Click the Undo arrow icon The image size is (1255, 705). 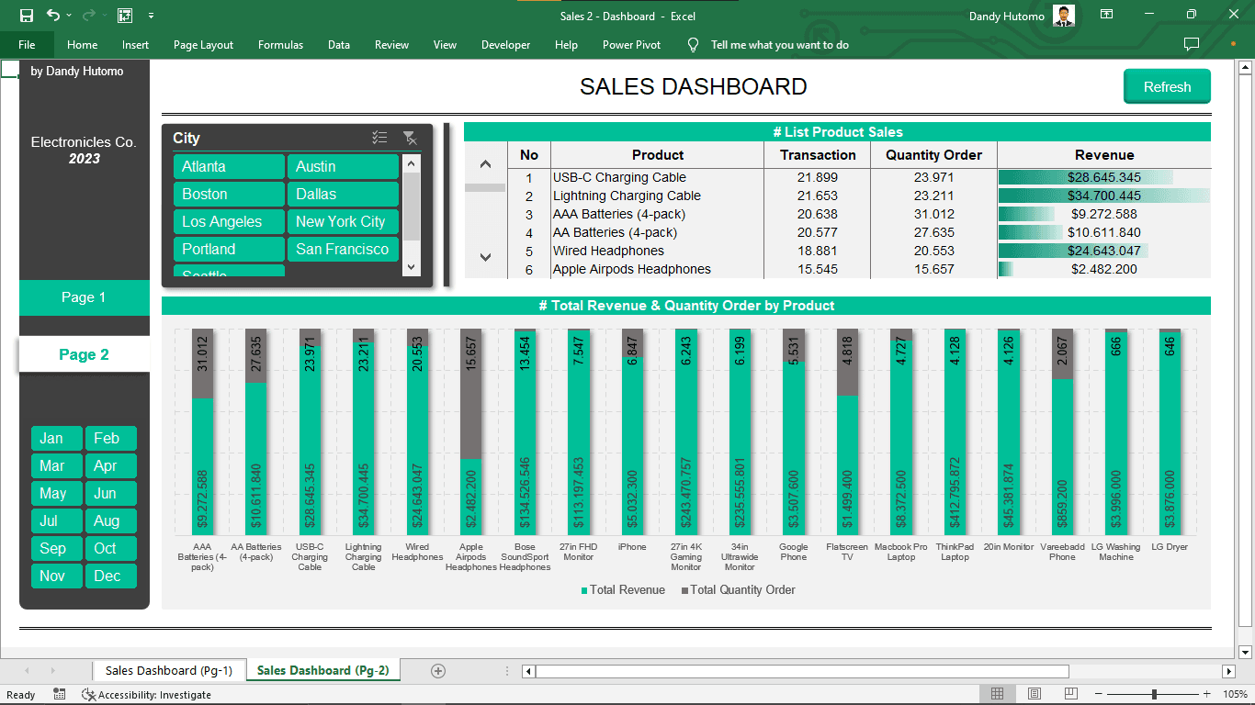pyautogui.click(x=52, y=16)
